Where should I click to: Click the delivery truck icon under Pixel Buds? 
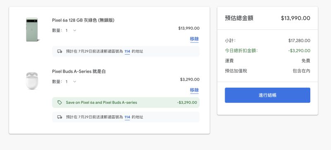pyautogui.click(x=60, y=117)
